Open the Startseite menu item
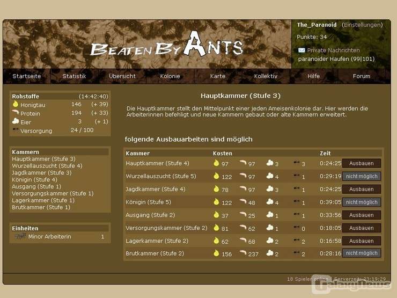 pos(27,76)
